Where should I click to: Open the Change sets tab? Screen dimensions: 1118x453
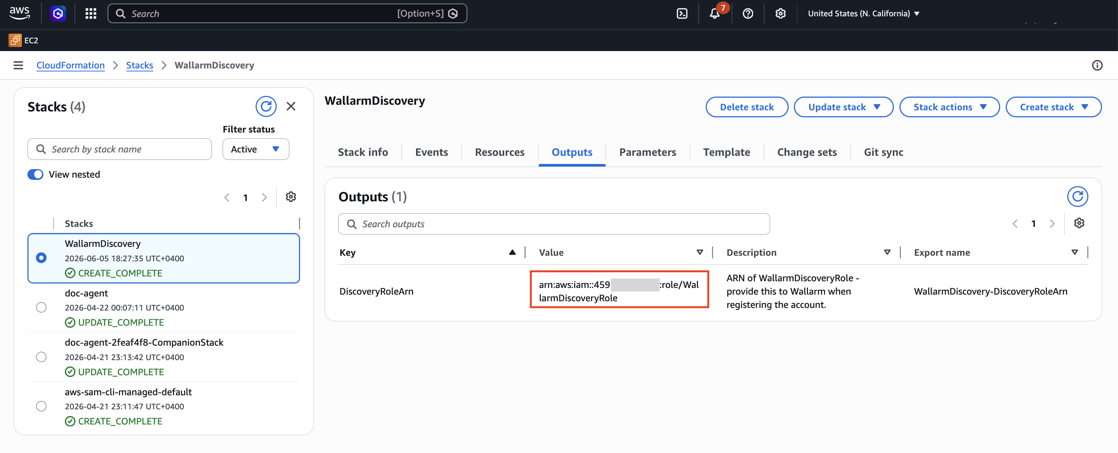(807, 152)
